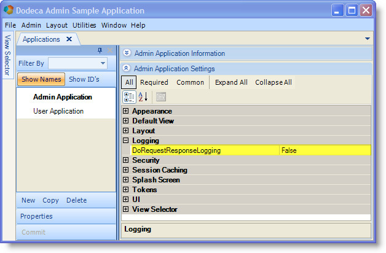The height and width of the screenshot is (253, 386).
Task: Toggle Show Names button
Action: tap(41, 79)
